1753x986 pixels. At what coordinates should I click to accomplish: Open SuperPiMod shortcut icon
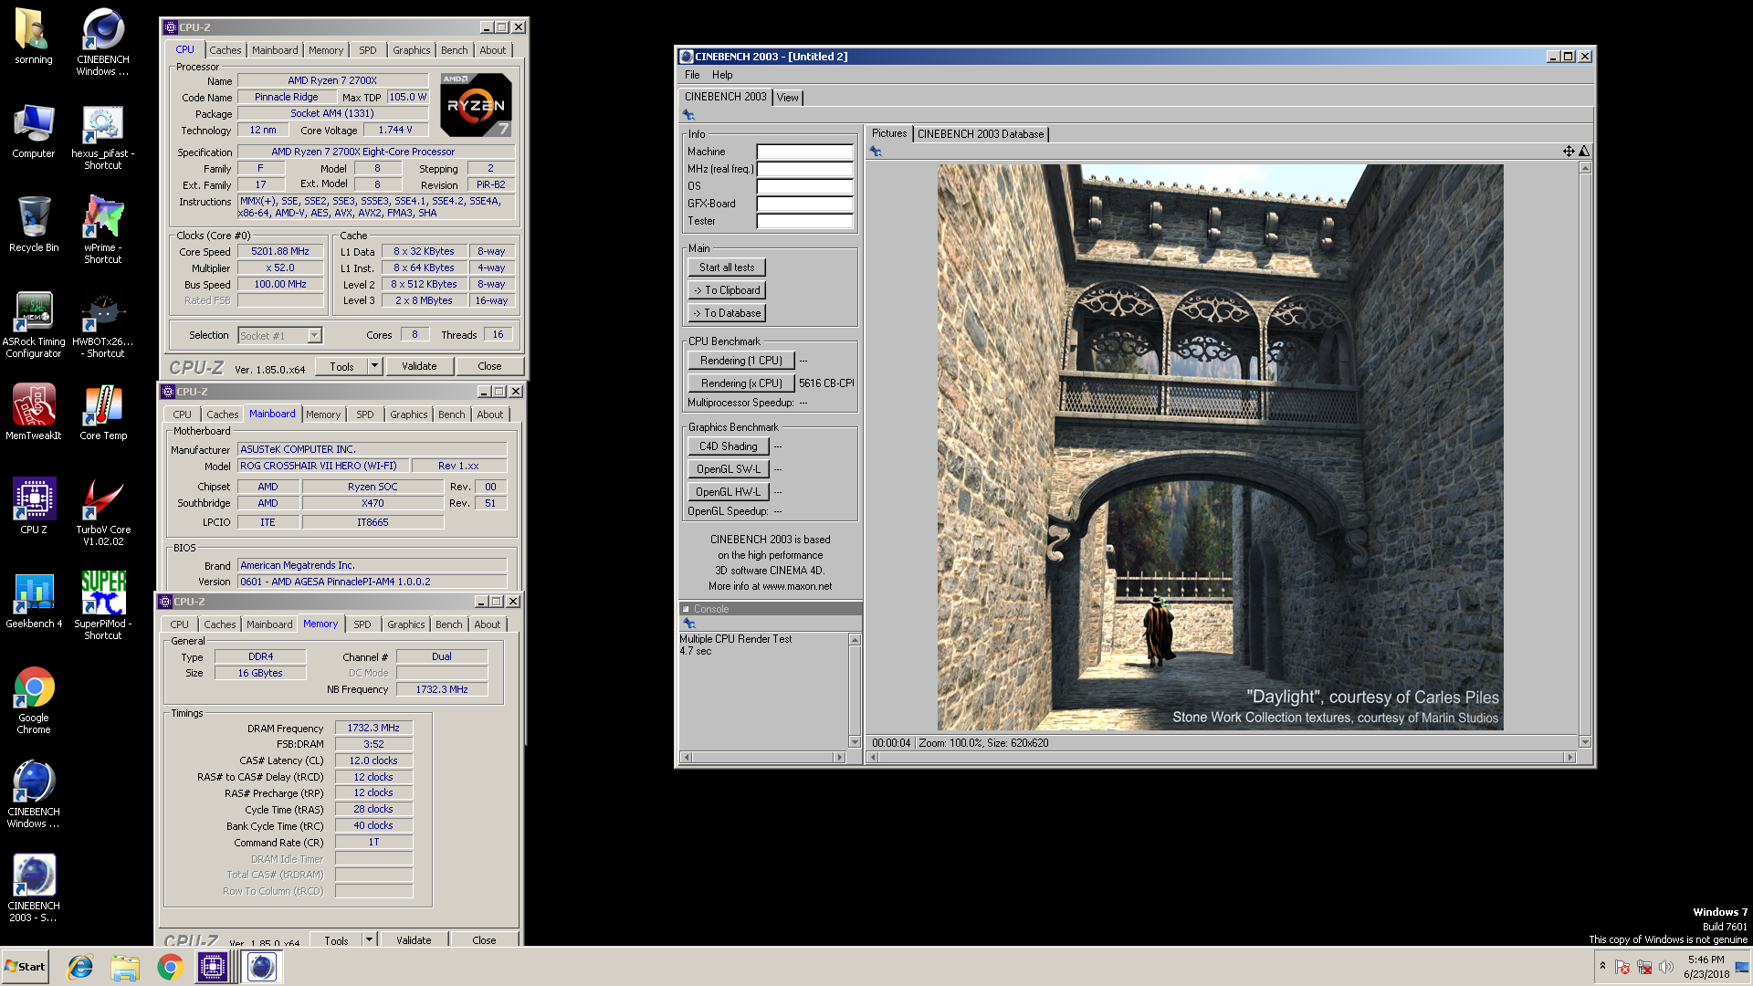103,605
